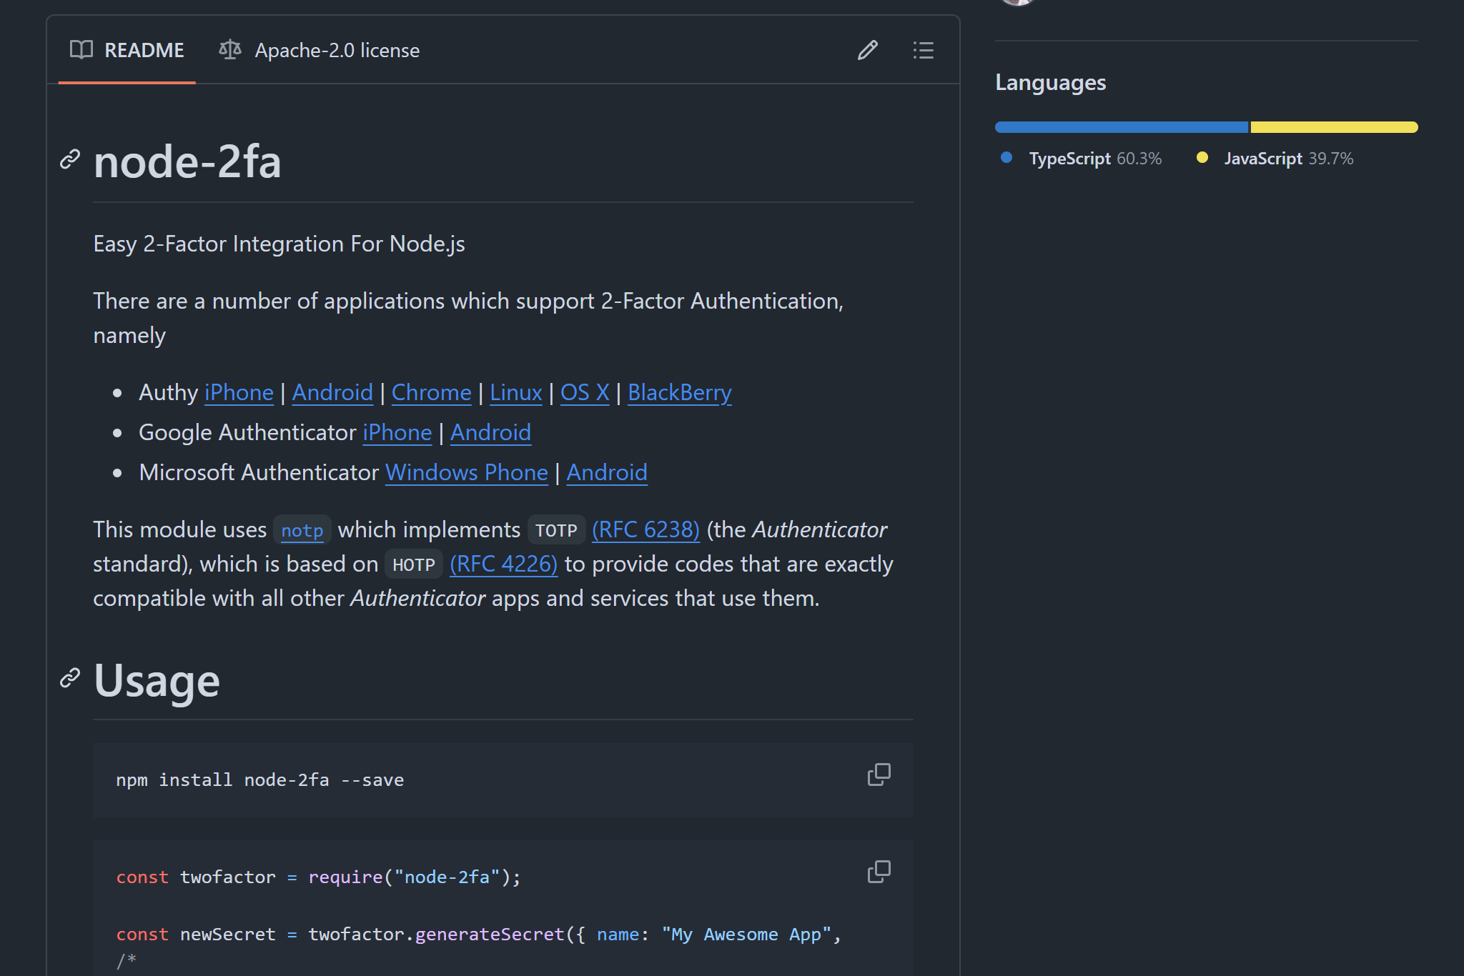
Task: Copy the npm install command
Action: pyautogui.click(x=878, y=775)
